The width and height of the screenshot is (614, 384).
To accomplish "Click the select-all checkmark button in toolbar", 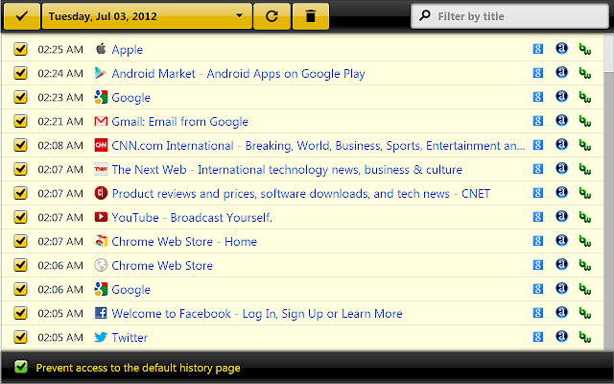I will (21, 16).
